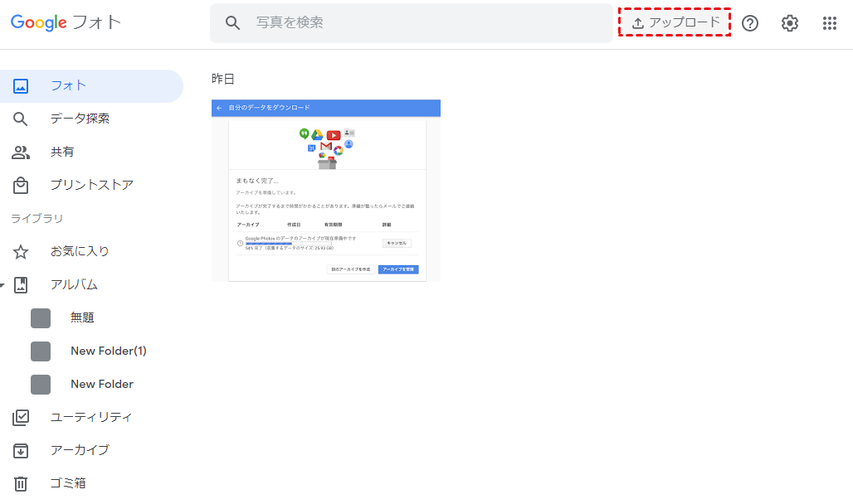Click the ユーティリティ checkmark icon
The image size is (853, 504).
point(21,418)
